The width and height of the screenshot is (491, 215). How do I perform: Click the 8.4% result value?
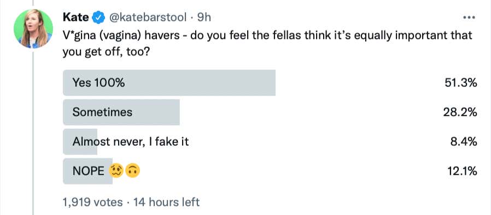click(x=464, y=141)
